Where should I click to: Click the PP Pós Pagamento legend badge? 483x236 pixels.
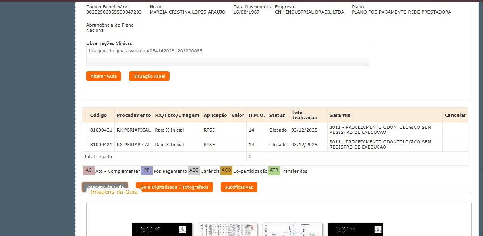(147, 171)
